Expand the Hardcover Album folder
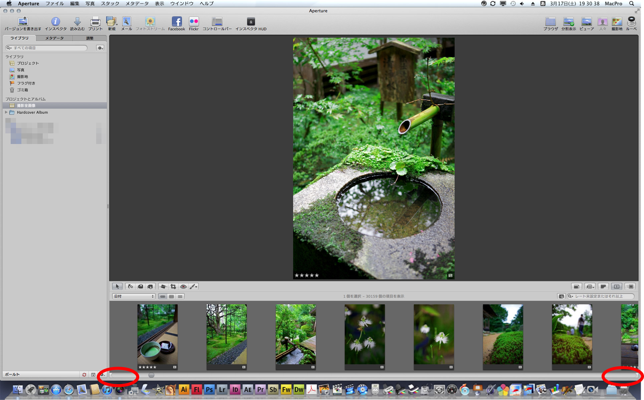 tap(6, 112)
